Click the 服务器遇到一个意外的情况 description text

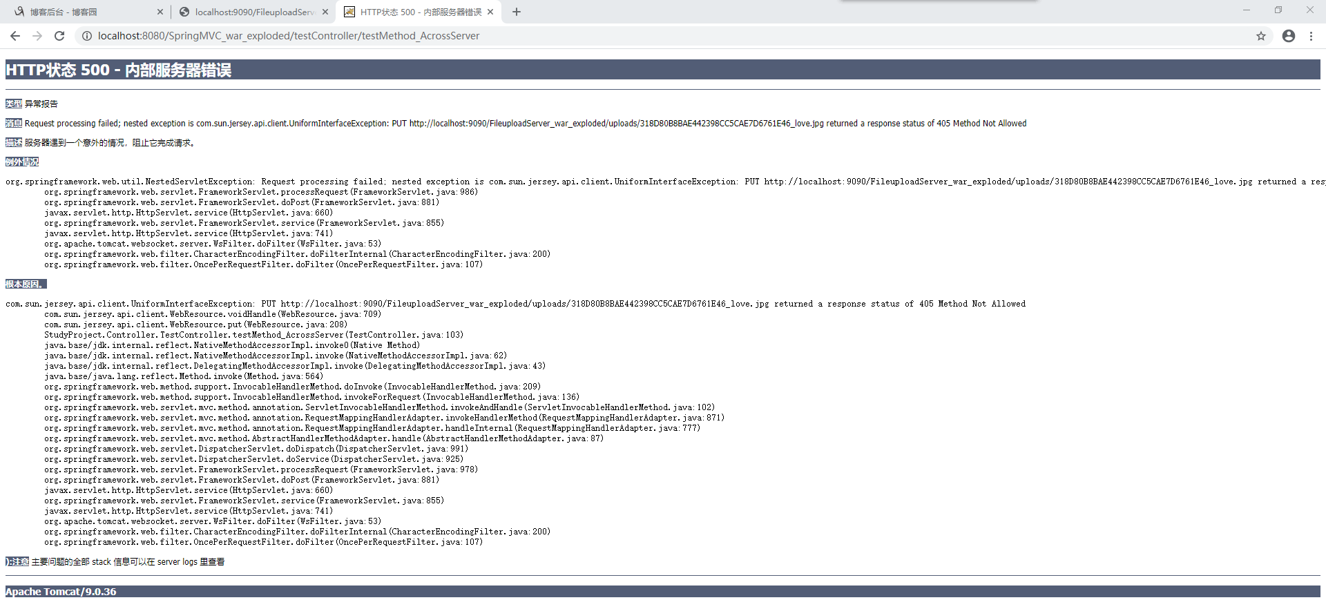coord(110,143)
